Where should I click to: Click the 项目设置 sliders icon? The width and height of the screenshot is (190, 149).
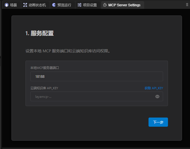(80, 5)
